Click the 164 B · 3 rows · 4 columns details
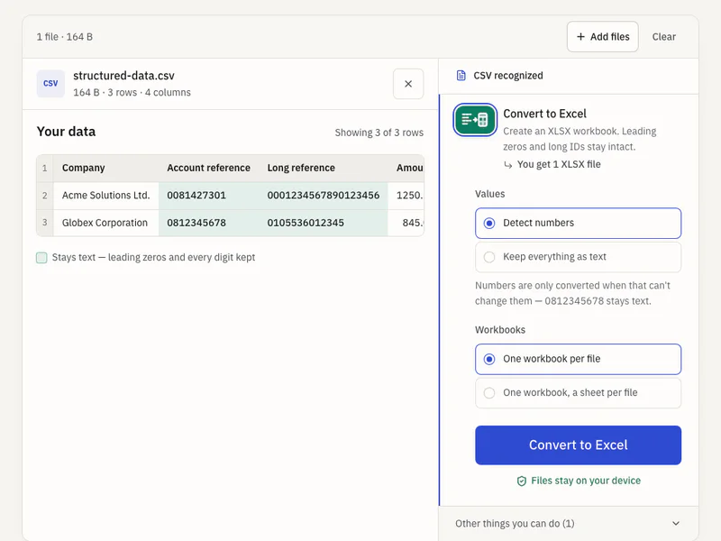 132,93
